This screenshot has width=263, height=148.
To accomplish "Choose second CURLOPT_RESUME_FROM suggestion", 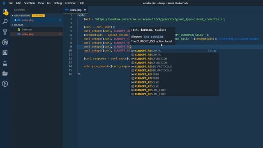I will click(x=174, y=94).
